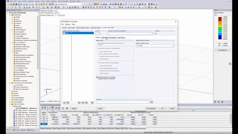238x134 pixels.
Task: Open Equivalent Force Analysis sub-tab
Action: 109,38
